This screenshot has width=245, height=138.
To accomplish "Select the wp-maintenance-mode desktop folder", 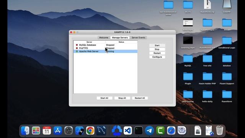I will pos(168,5).
